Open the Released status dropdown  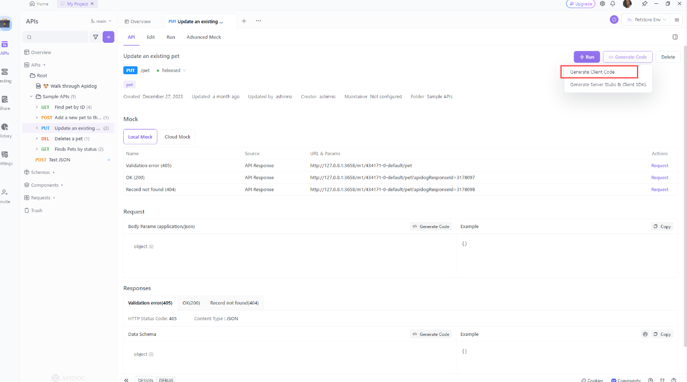[x=171, y=70]
